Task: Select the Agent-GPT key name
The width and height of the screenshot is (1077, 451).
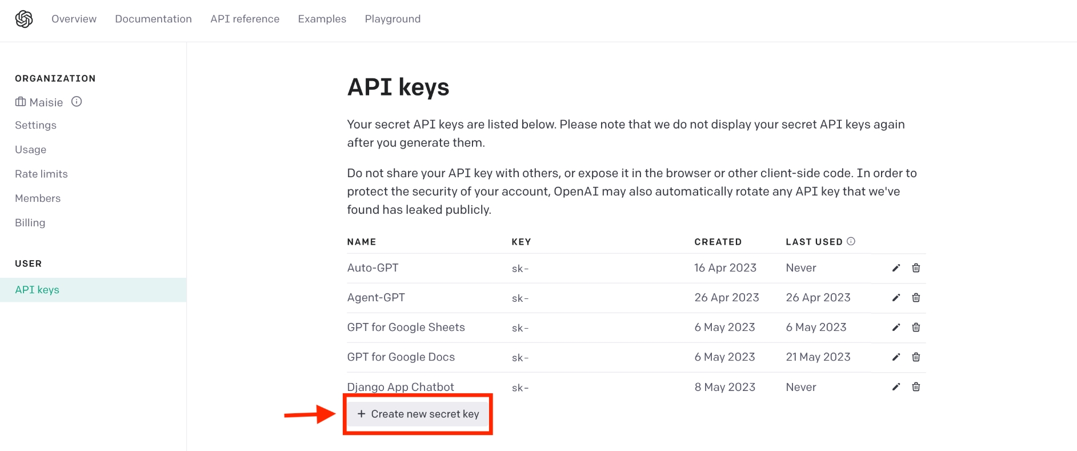Action: coord(376,298)
